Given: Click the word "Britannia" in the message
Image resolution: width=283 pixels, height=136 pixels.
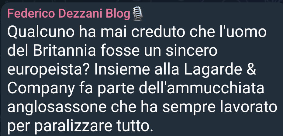Looking at the screenshot, I should (64, 51).
